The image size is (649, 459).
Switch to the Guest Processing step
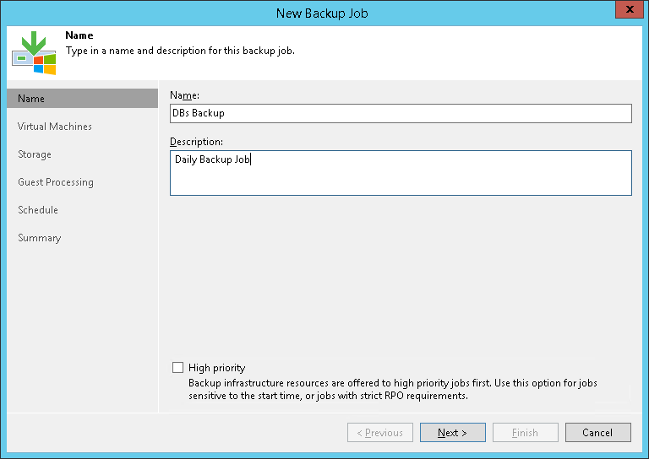coord(56,182)
